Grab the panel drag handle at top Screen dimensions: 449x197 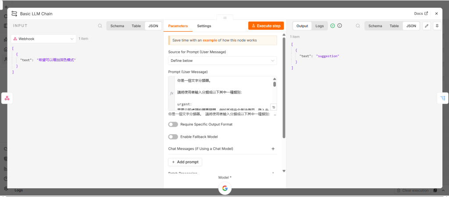click(x=225, y=18)
